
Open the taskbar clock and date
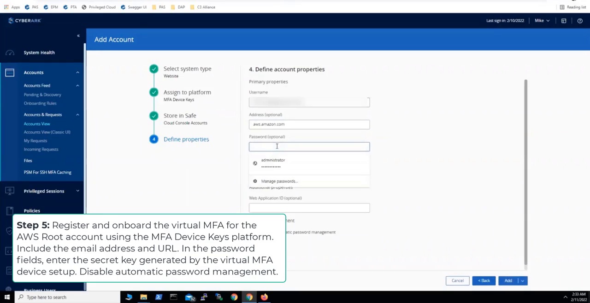click(x=579, y=297)
